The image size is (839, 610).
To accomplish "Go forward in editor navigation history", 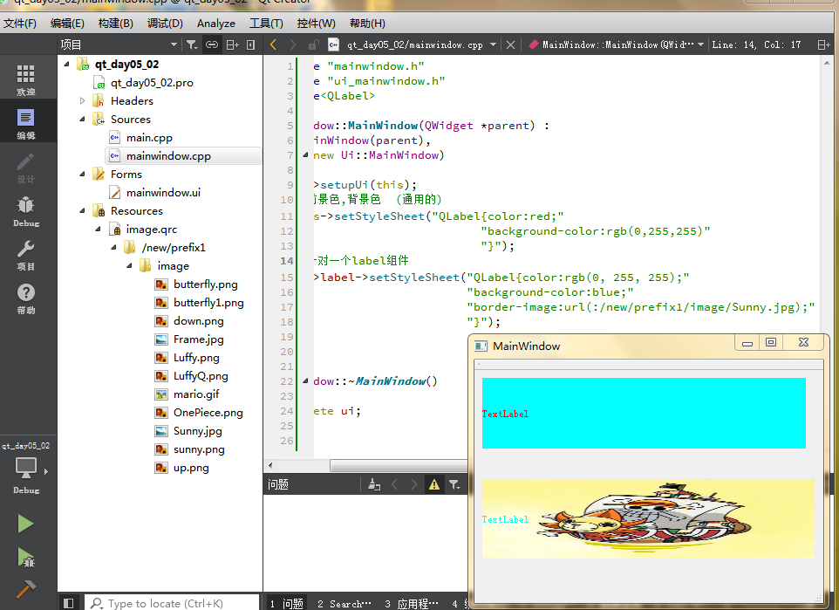I will [293, 45].
